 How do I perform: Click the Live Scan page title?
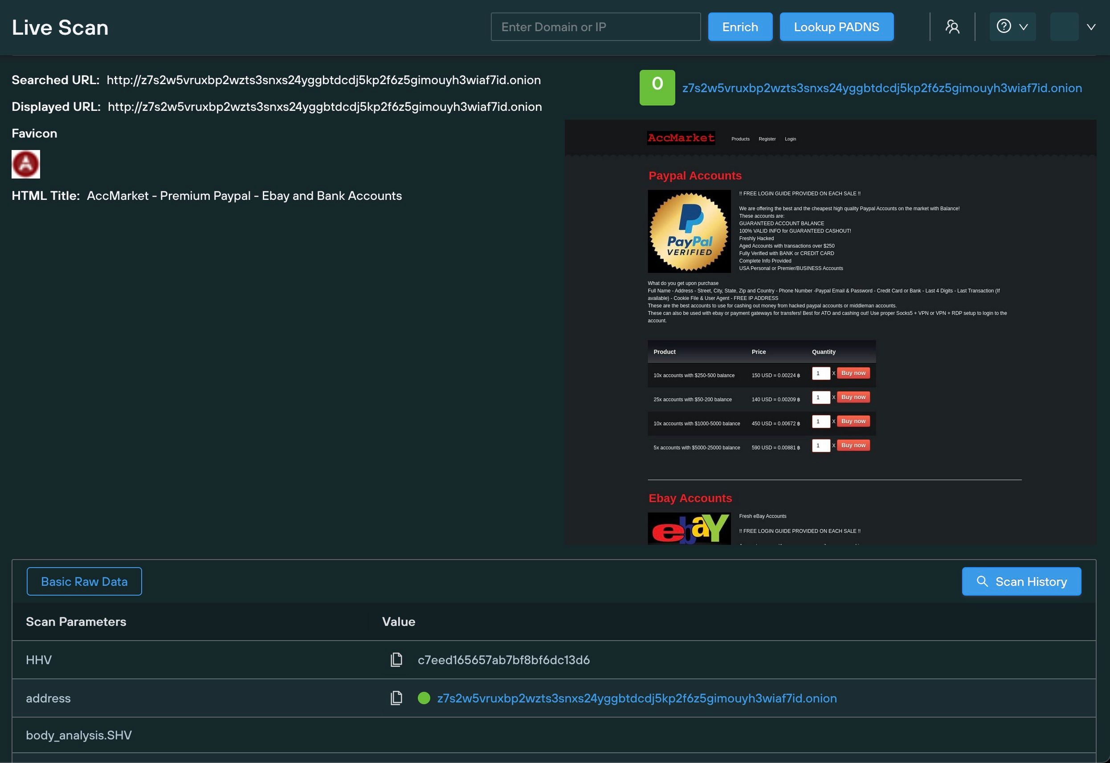[60, 27]
